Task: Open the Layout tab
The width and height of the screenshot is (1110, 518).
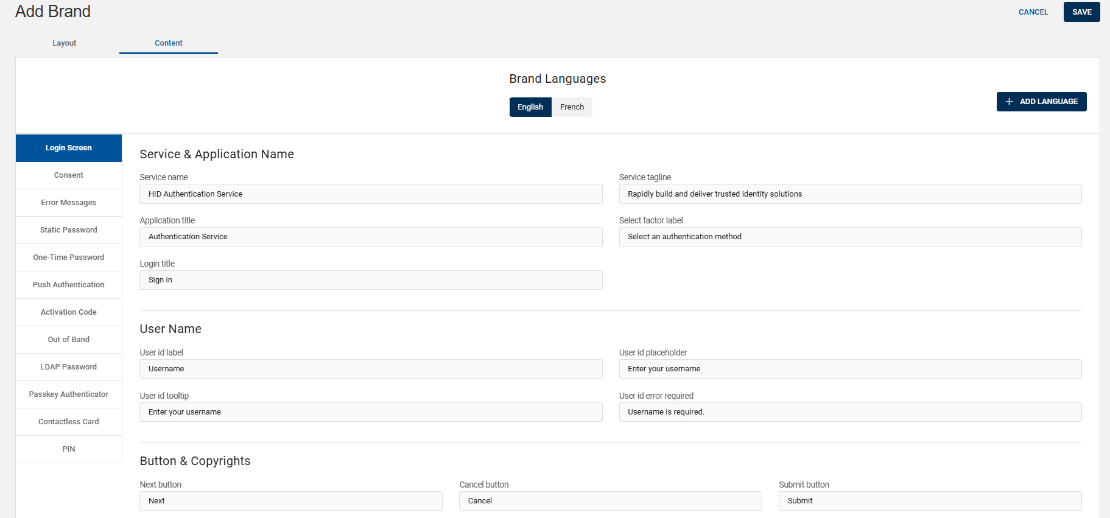Action: [x=65, y=43]
